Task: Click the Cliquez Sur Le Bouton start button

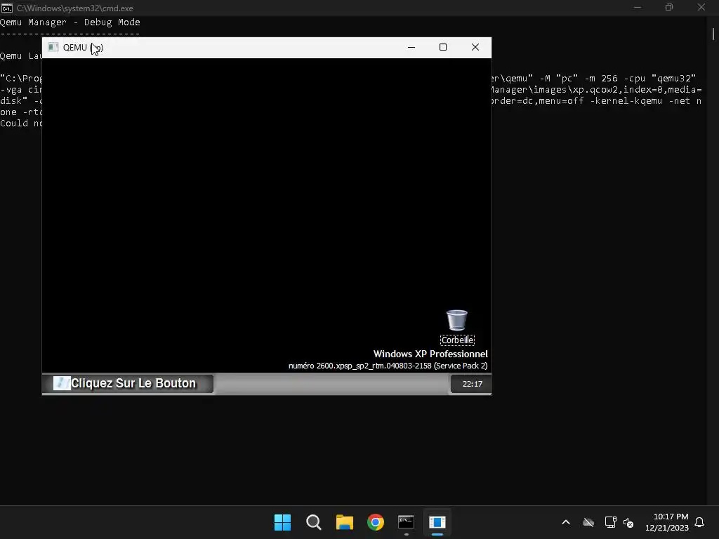Action: coord(128,384)
